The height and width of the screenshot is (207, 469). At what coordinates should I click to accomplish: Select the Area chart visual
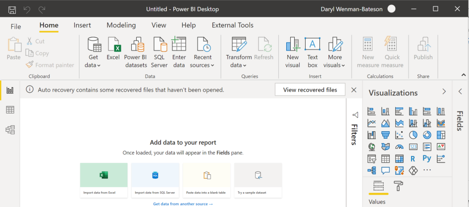tap(385, 123)
